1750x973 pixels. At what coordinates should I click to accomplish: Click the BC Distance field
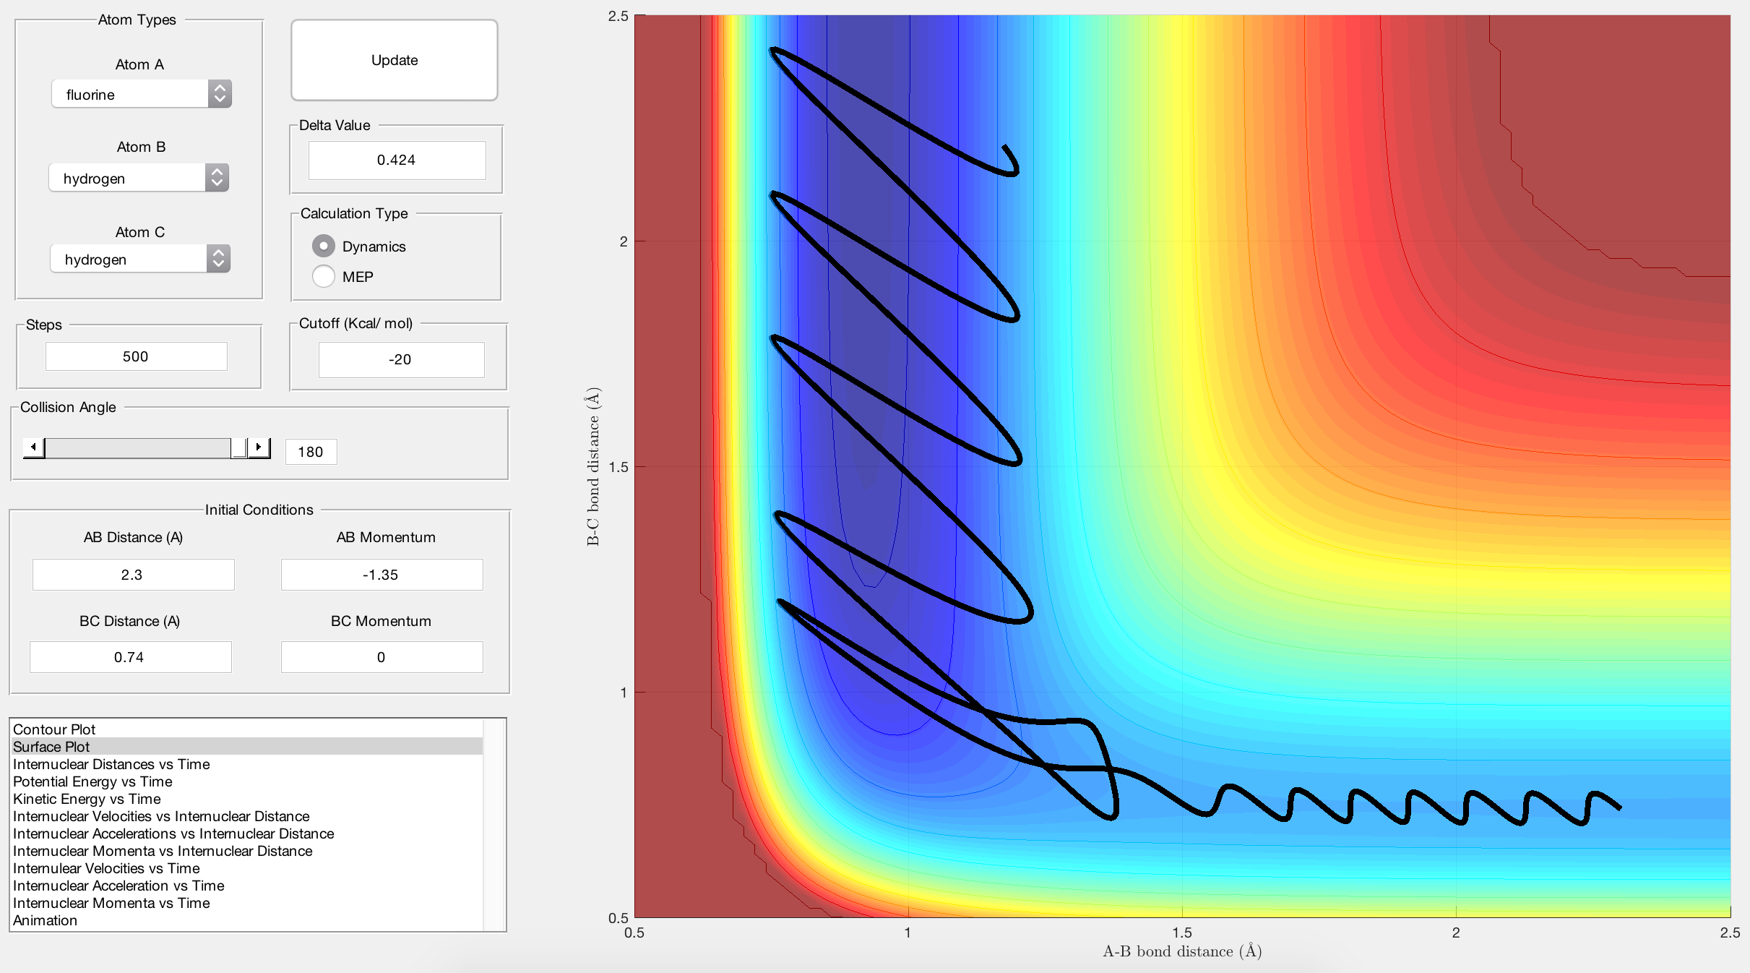(x=130, y=657)
